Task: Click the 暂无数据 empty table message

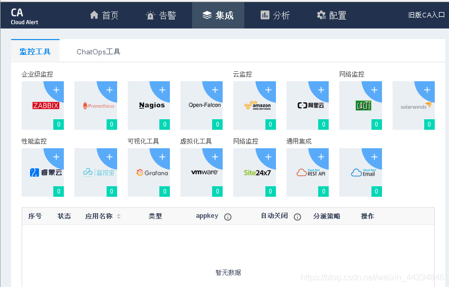Action: tap(228, 272)
